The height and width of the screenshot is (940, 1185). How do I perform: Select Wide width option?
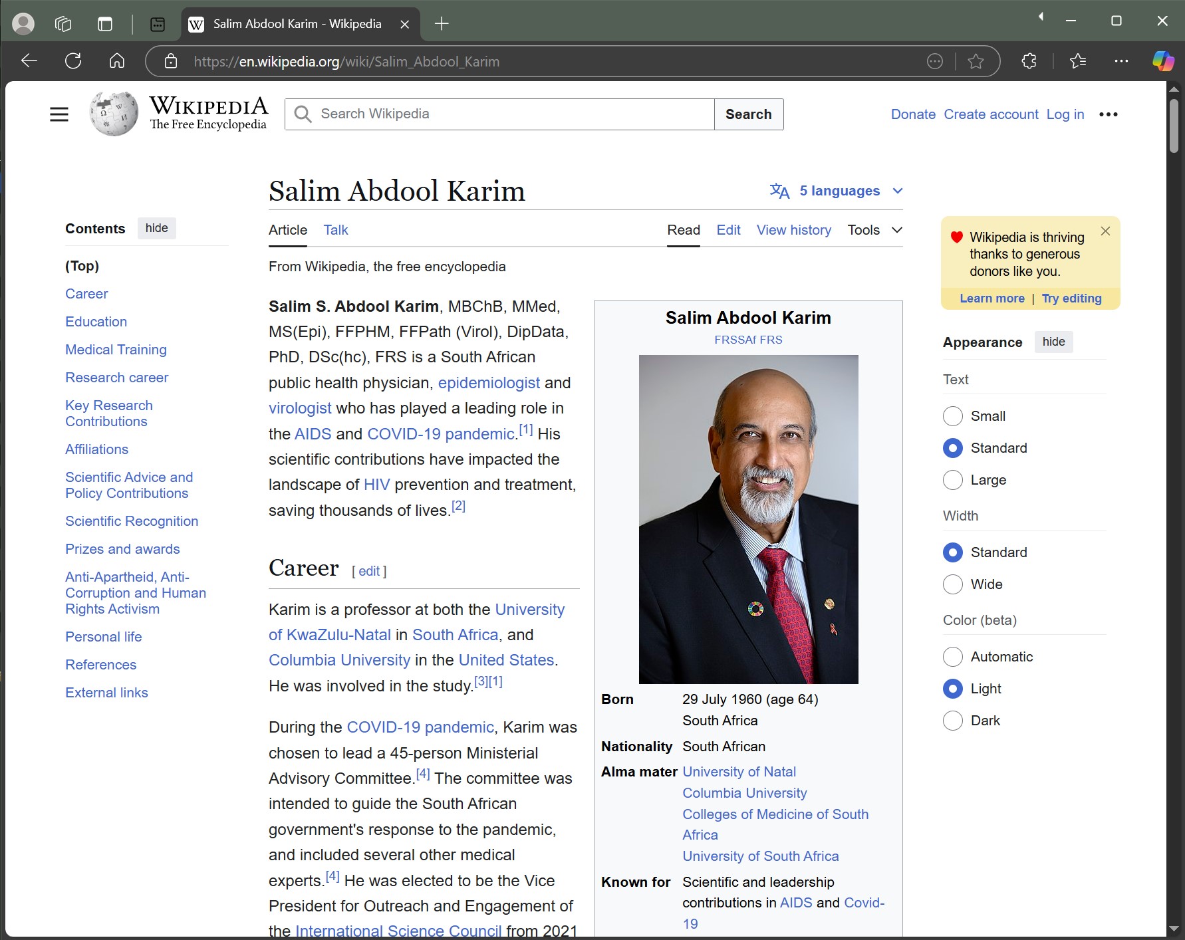click(953, 584)
